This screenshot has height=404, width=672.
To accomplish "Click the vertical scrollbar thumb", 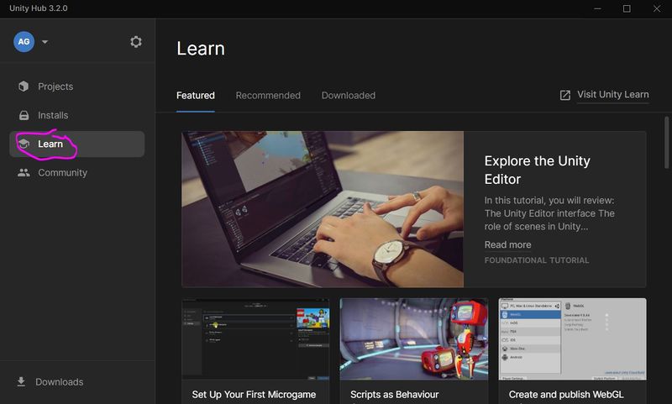I will [x=666, y=142].
